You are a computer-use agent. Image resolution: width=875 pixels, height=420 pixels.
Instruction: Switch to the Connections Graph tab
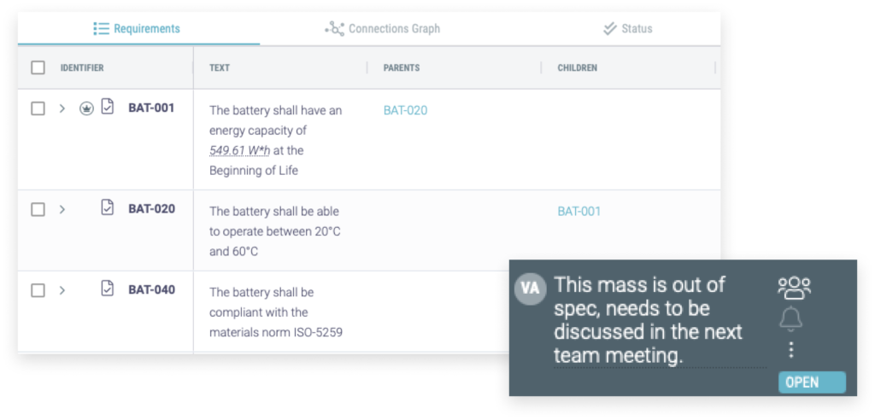point(383,28)
